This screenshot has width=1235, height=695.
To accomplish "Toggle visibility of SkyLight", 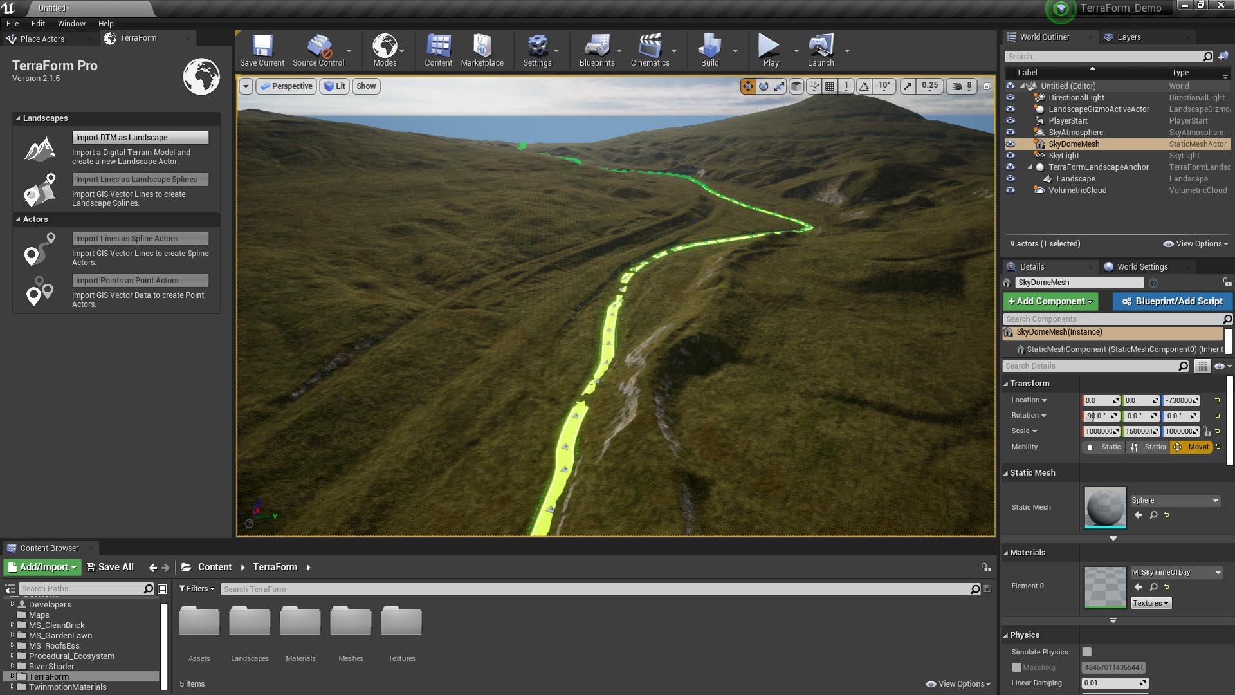I will 1010,156.
